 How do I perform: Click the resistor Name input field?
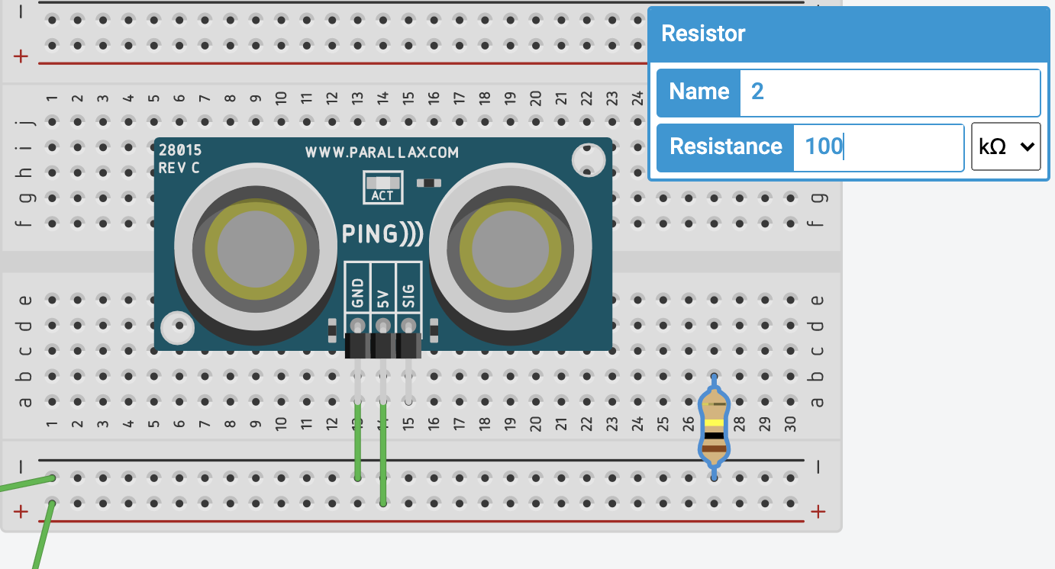tap(890, 92)
